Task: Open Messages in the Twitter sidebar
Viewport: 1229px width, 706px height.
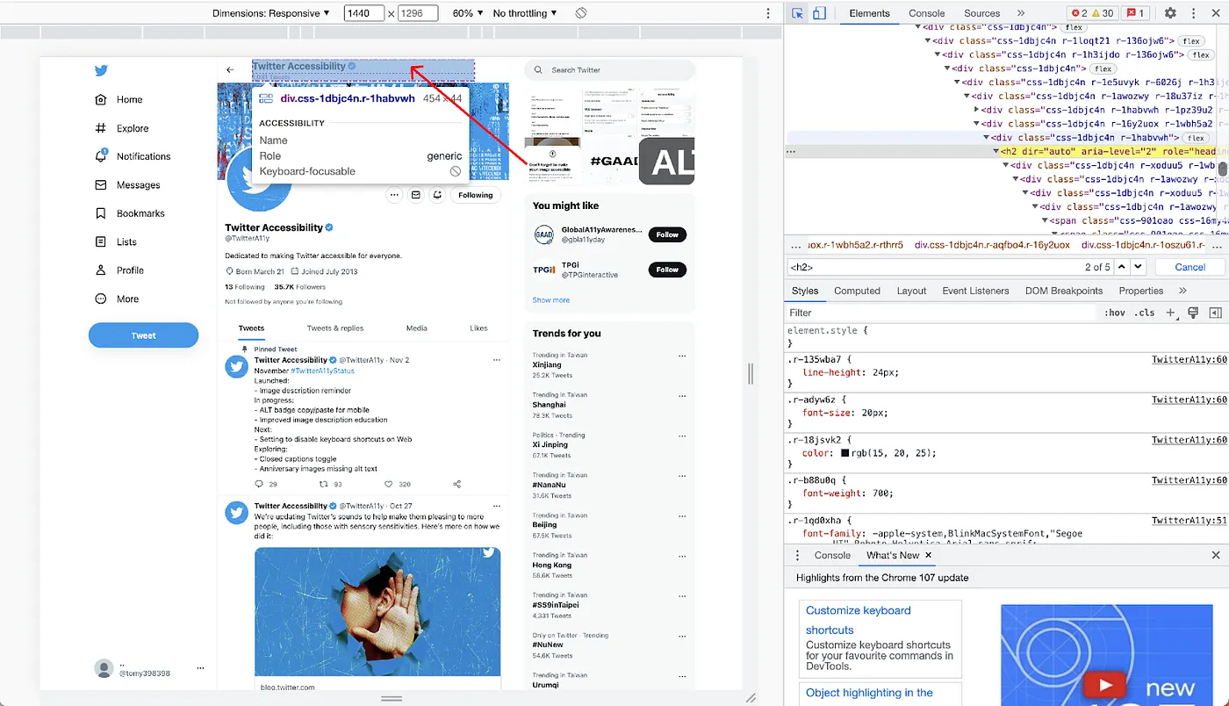Action: click(127, 185)
